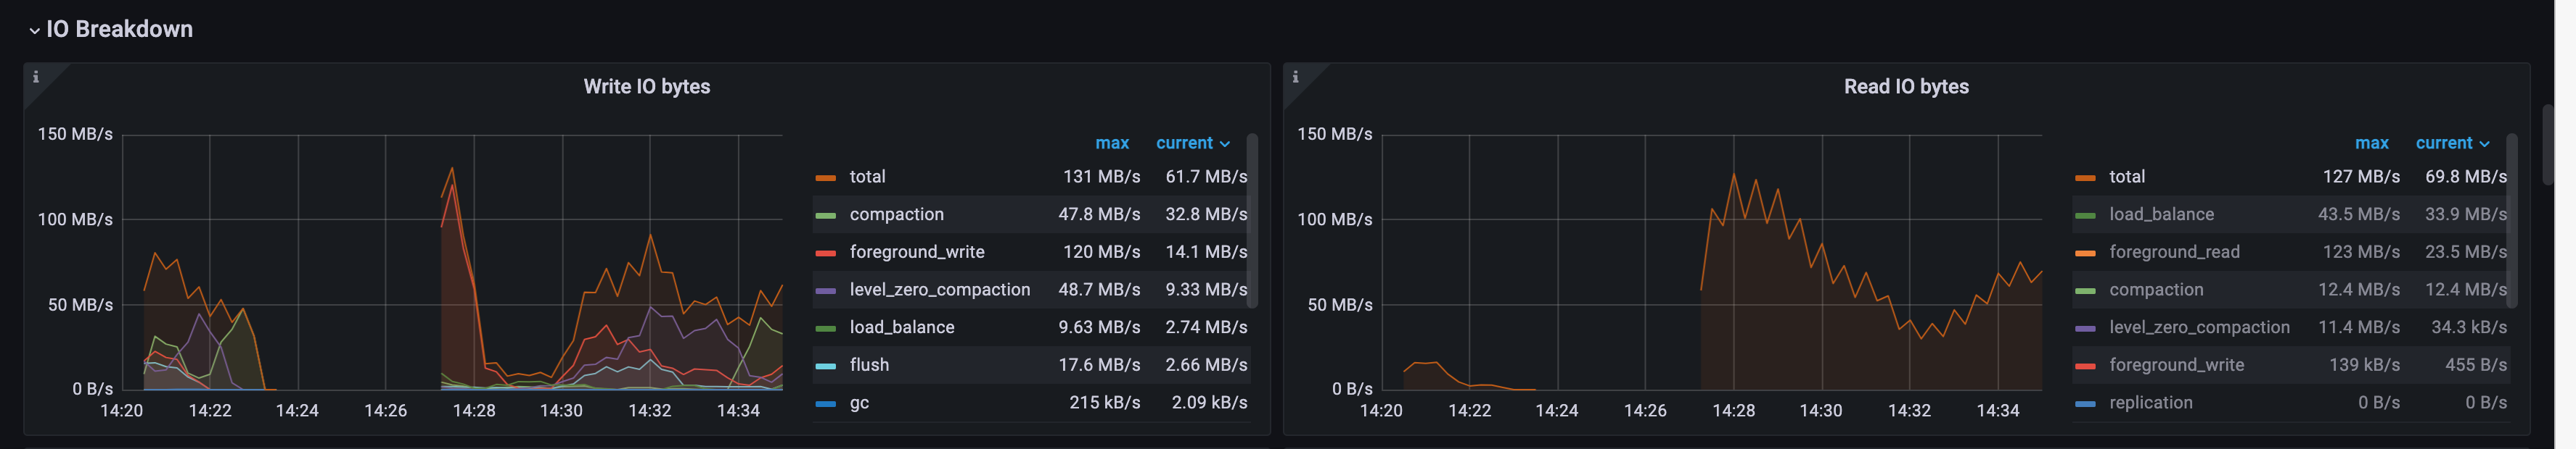Toggle visibility of the gc series

(863, 402)
